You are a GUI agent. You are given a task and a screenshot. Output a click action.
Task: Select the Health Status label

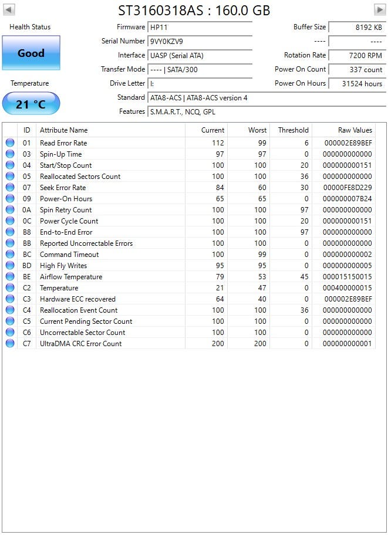point(30,27)
